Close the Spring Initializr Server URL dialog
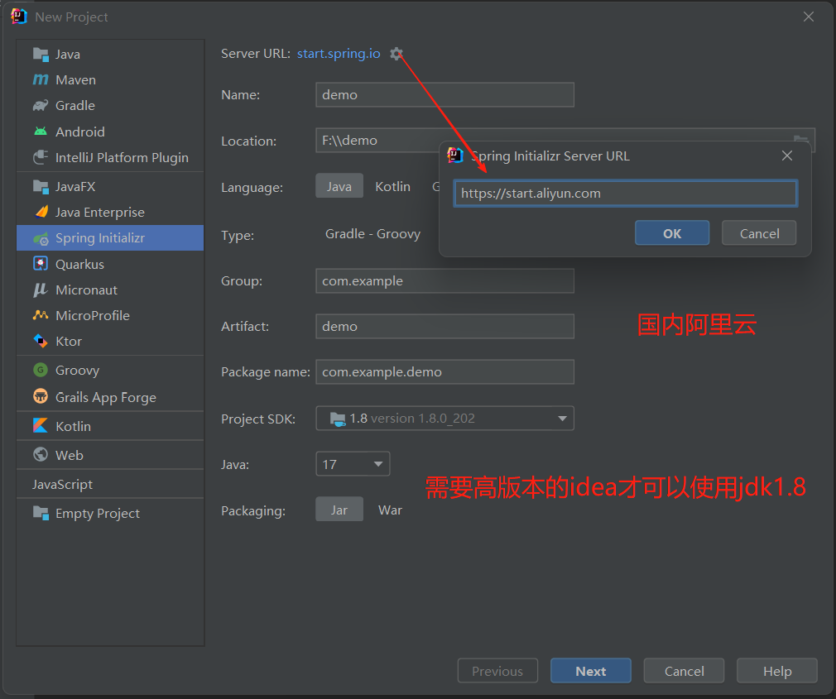The height and width of the screenshot is (699, 836). pos(786,156)
